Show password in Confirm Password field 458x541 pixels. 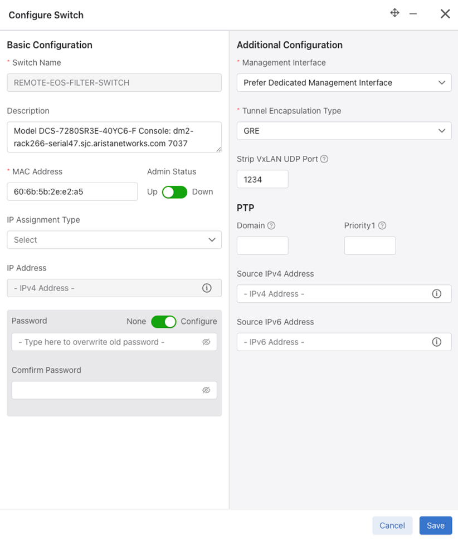[206, 390]
